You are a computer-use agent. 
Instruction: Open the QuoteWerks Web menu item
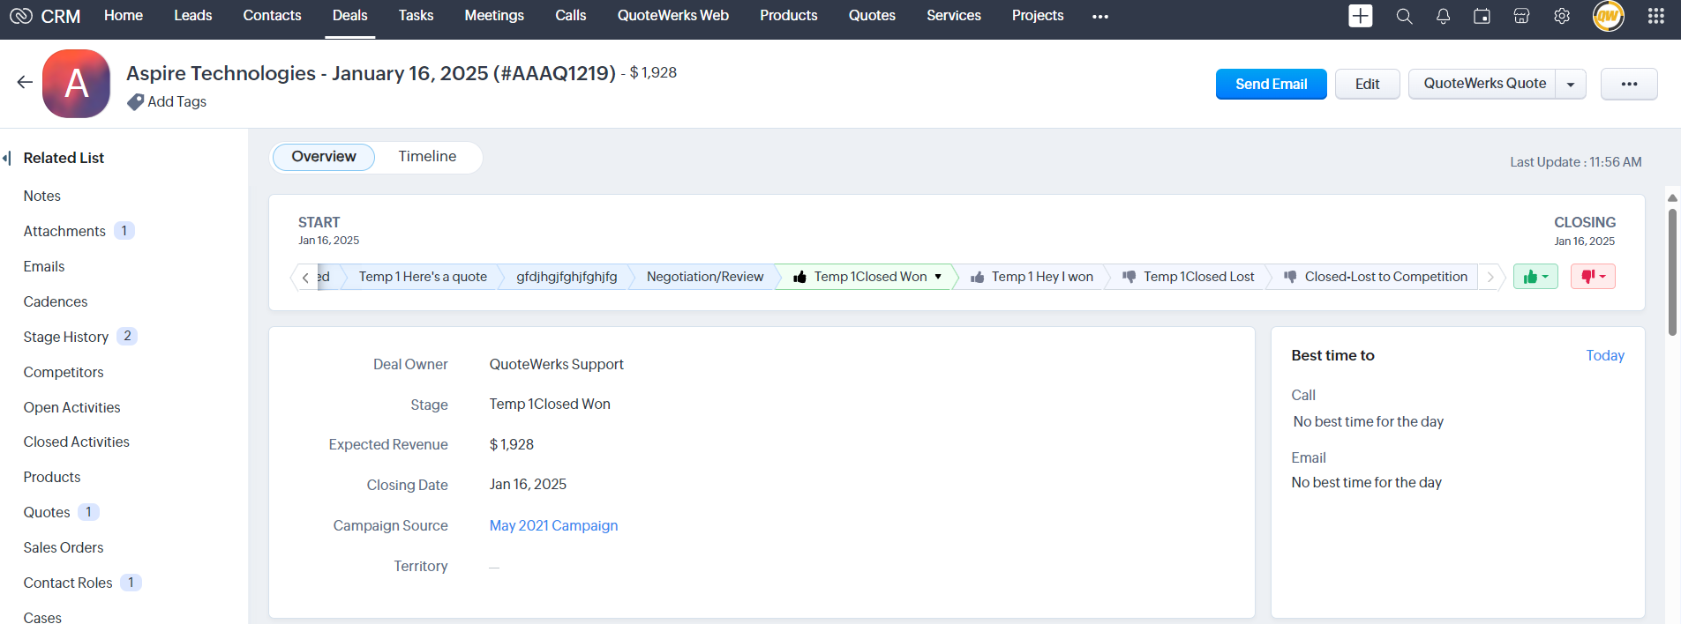tap(672, 16)
